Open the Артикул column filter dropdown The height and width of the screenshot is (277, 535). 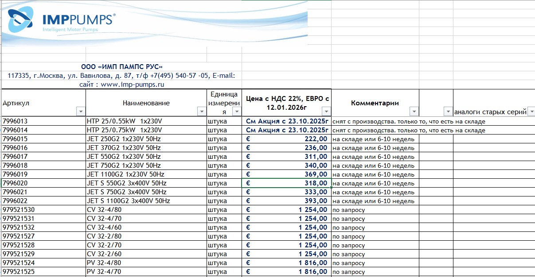coord(80,112)
